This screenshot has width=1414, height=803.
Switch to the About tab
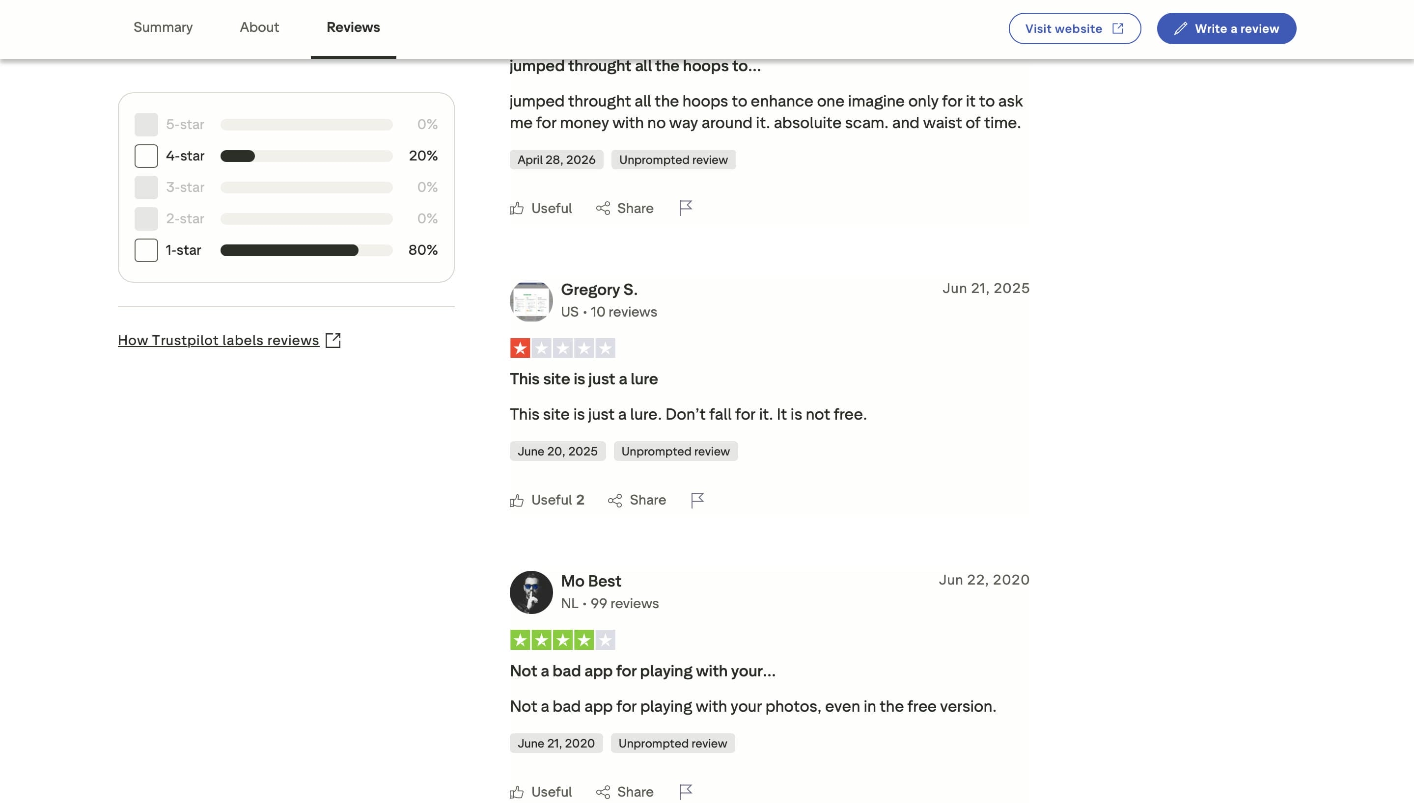coord(259,27)
